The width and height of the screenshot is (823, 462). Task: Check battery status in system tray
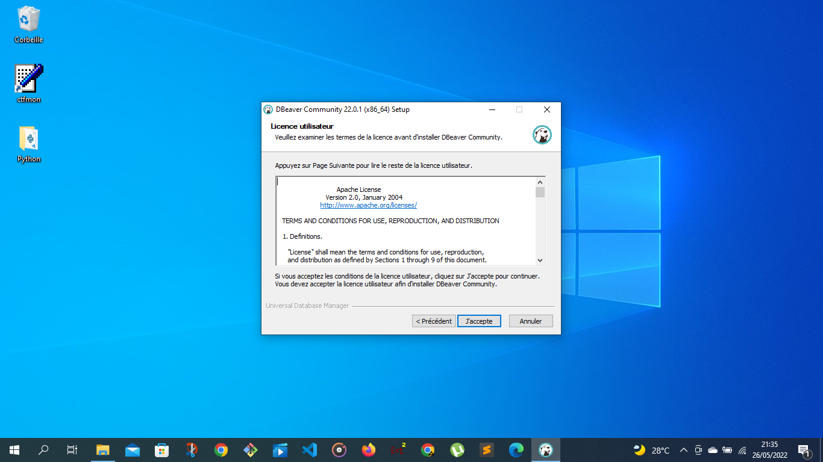click(727, 450)
